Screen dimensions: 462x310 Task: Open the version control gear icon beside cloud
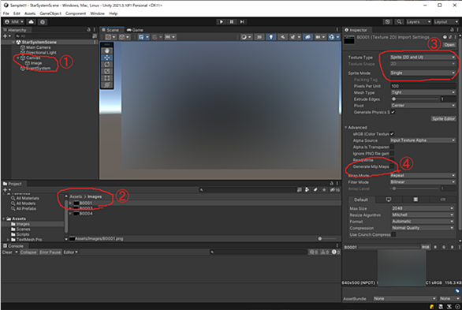(43, 22)
